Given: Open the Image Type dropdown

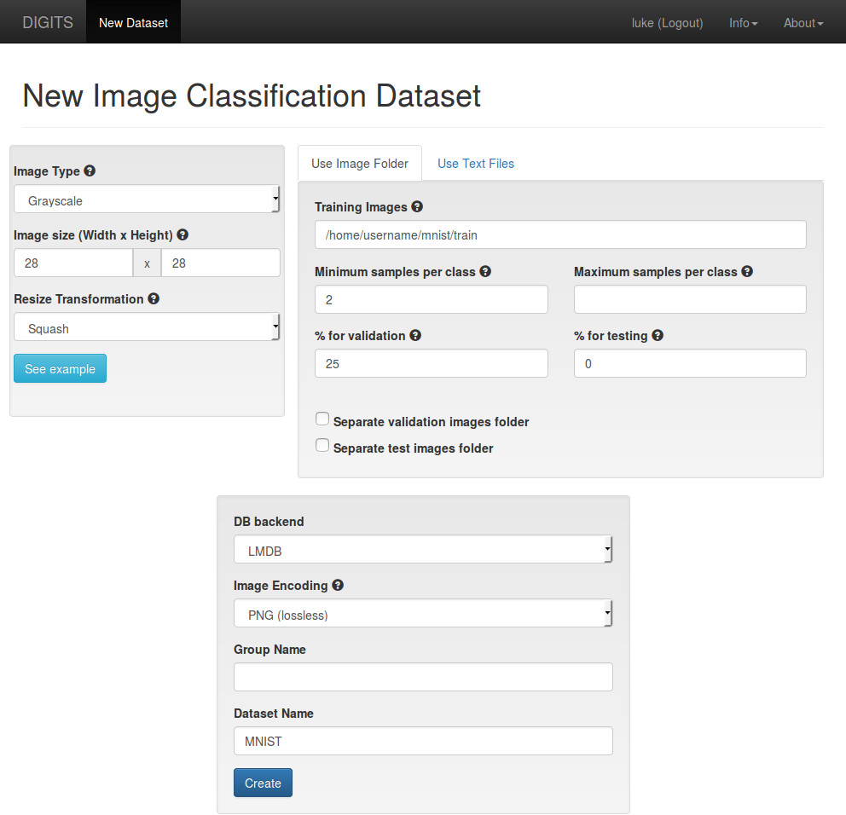Looking at the screenshot, I should (146, 199).
